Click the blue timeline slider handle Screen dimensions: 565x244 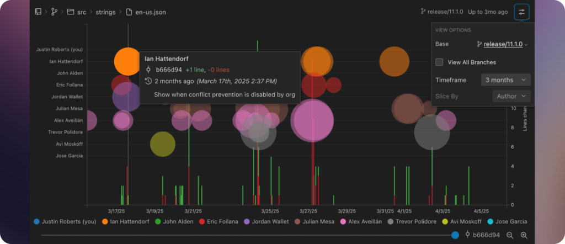[x=455, y=235]
